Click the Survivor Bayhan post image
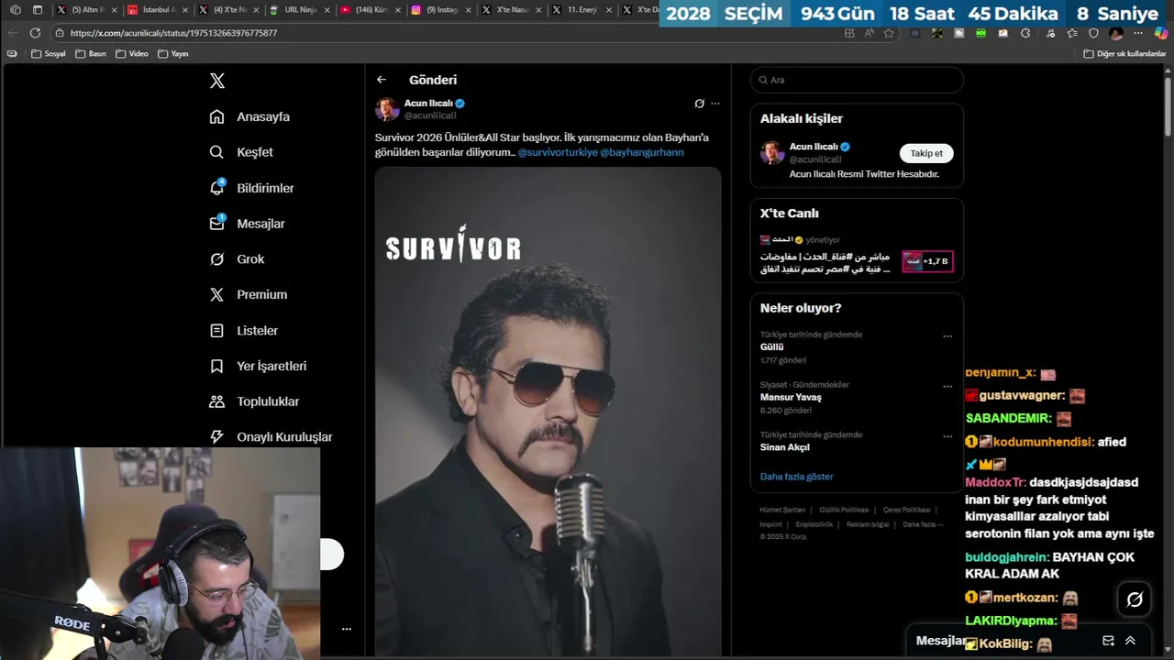1174x660 pixels. [548, 411]
